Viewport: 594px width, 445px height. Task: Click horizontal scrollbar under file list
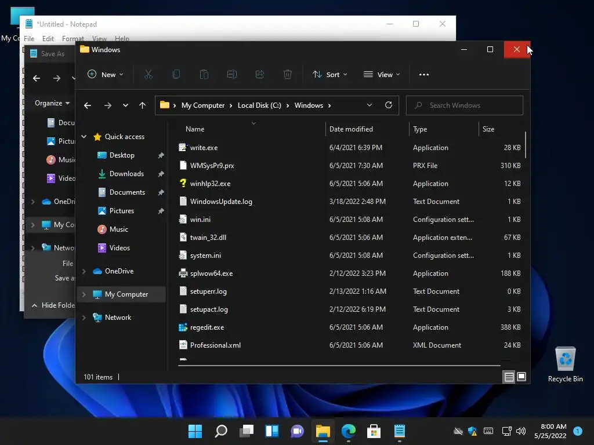tap(339, 366)
